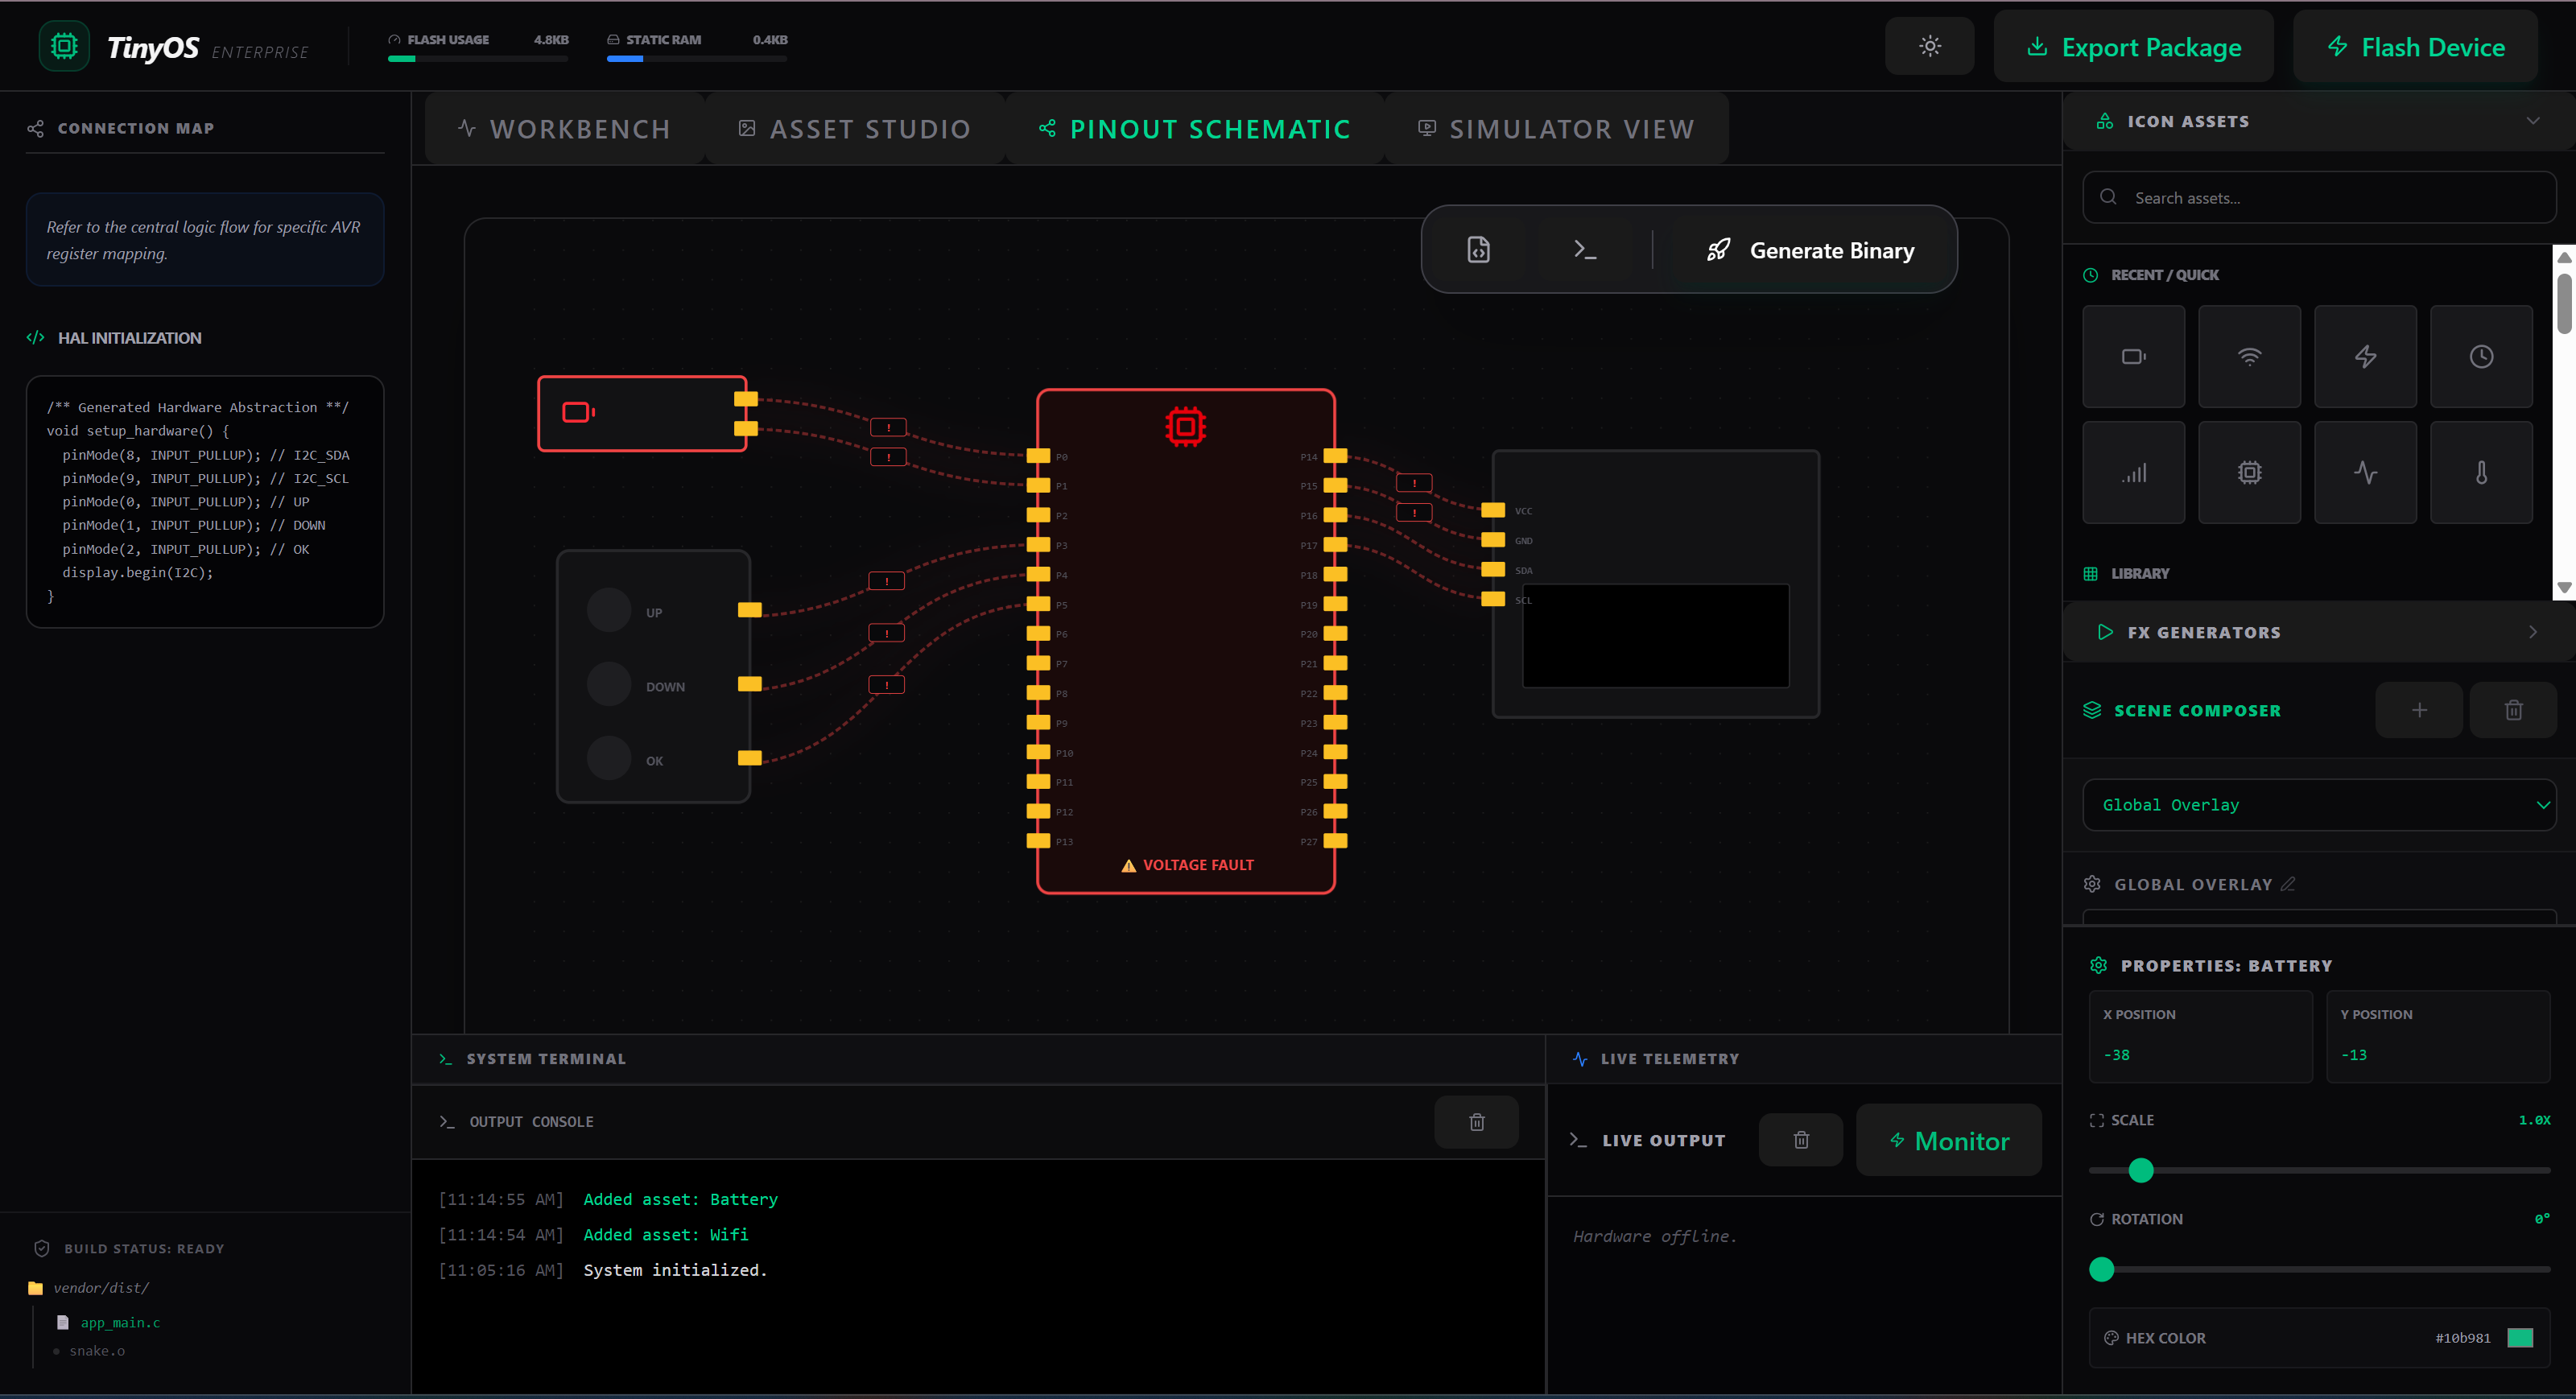Viewport: 2576px width, 1399px height.
Task: Select the waveform asset icon
Action: [x=2365, y=472]
